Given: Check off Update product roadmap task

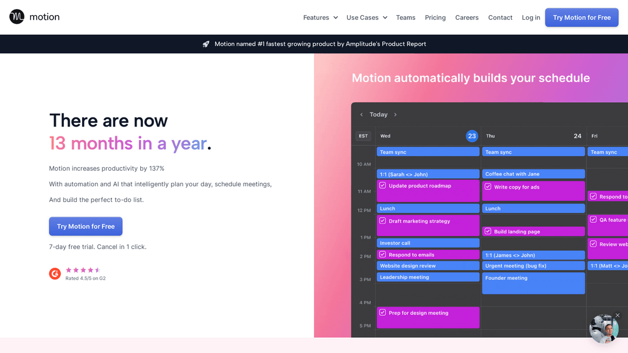Looking at the screenshot, I should pos(383,185).
